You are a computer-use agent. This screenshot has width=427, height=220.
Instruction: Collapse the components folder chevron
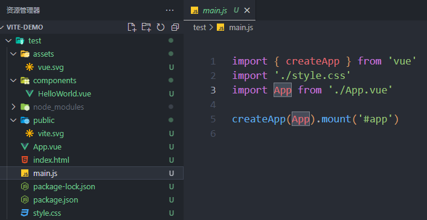[x=13, y=81]
